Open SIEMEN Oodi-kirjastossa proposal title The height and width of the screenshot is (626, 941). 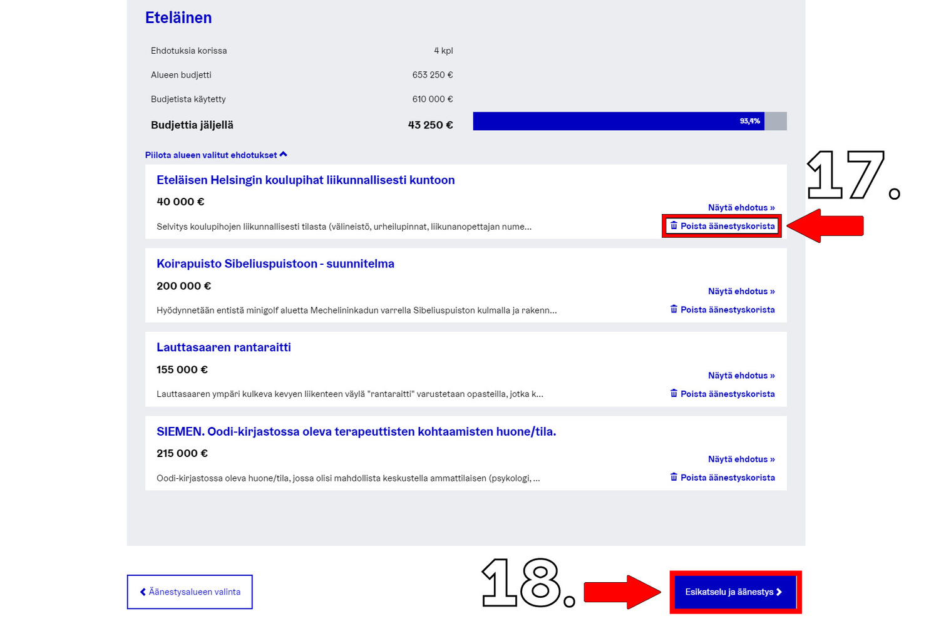(356, 432)
